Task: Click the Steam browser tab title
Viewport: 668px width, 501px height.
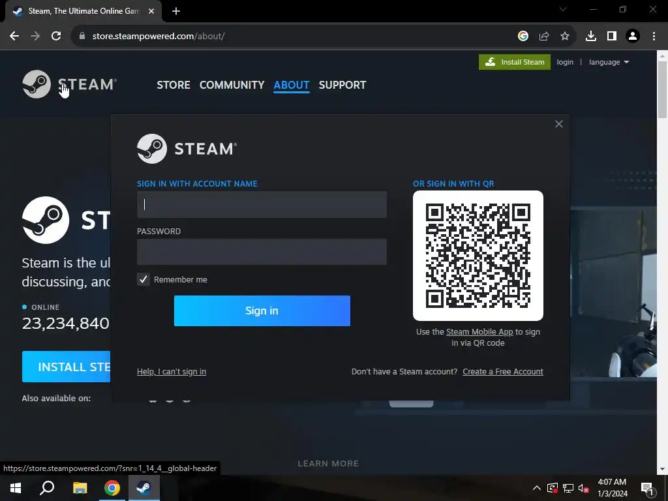Action: click(x=84, y=11)
